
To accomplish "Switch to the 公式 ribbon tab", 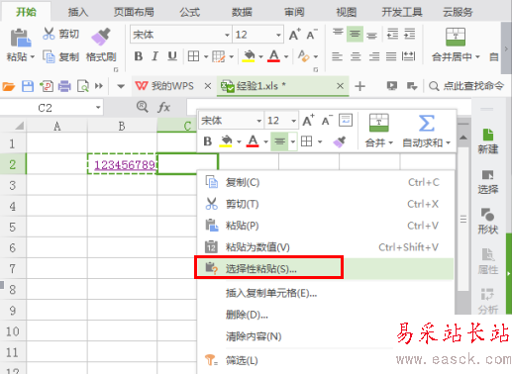I will [189, 12].
